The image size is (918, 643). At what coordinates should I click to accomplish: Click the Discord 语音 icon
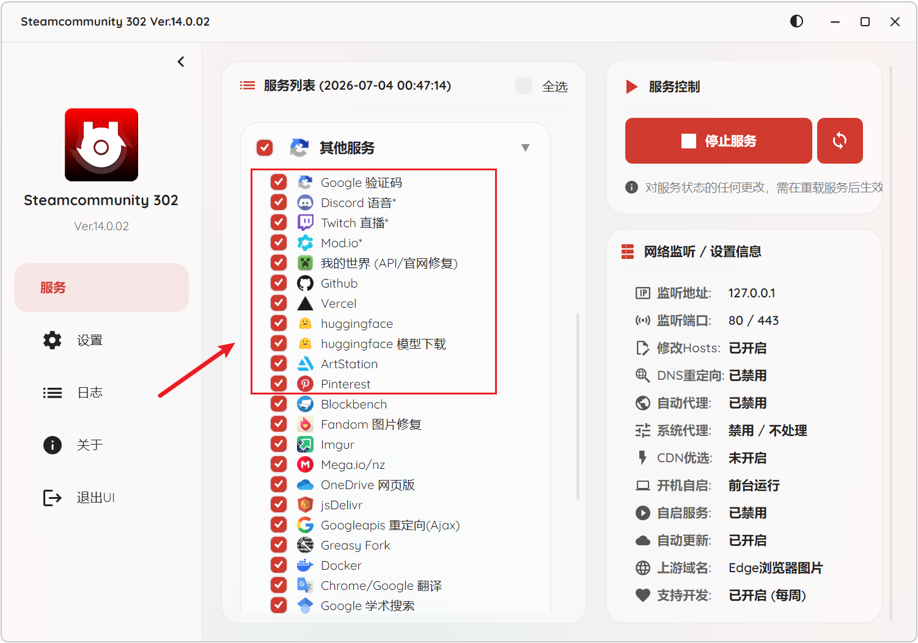[305, 202]
